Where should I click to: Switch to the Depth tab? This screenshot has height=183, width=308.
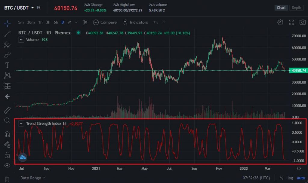(x=296, y=8)
